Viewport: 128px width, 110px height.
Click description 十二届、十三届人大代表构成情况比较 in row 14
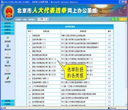coord(74,86)
